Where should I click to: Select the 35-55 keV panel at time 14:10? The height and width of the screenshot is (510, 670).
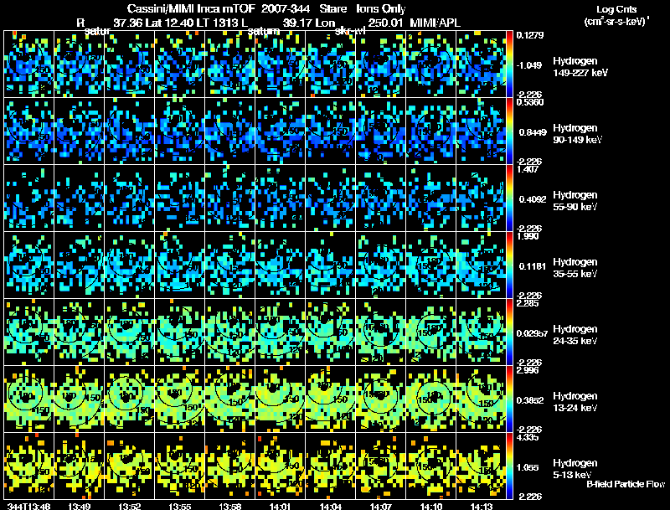tap(430, 265)
